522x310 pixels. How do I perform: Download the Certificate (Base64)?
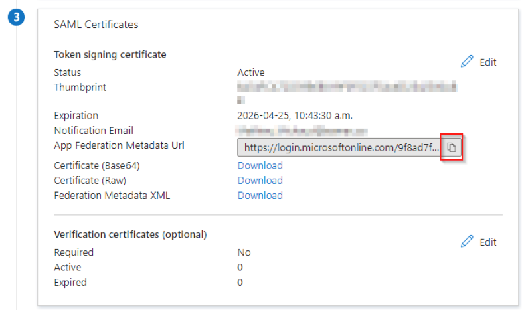tap(260, 165)
